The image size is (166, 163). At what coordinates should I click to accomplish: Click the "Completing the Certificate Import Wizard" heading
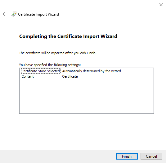(x=68, y=36)
